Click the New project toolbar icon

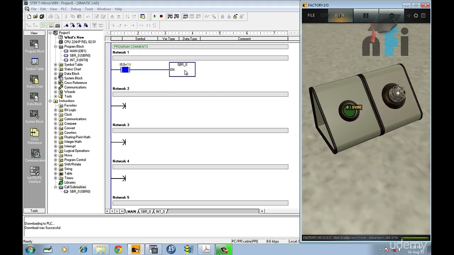(29, 17)
